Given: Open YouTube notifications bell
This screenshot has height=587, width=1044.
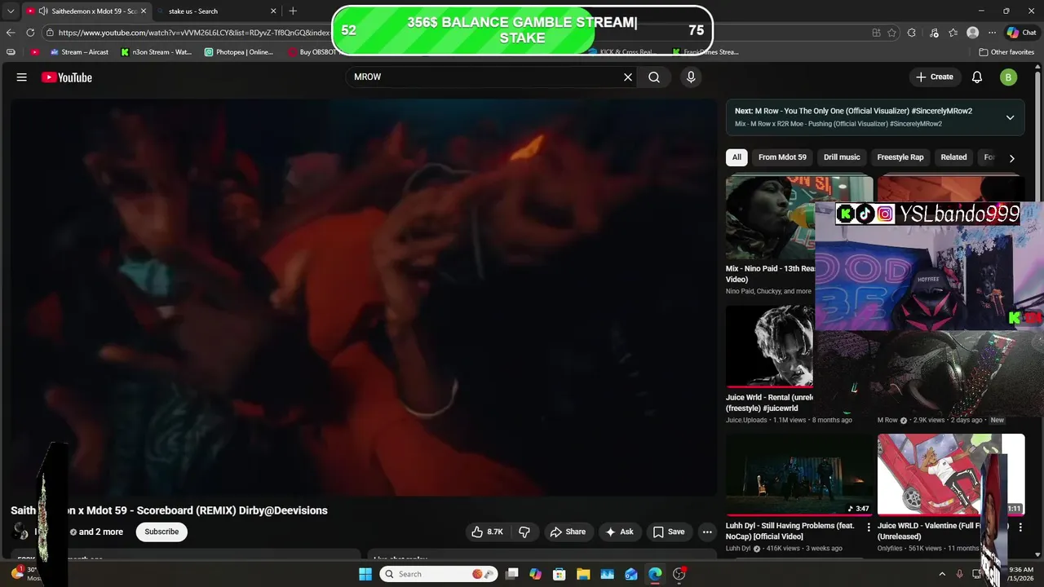Looking at the screenshot, I should (977, 77).
